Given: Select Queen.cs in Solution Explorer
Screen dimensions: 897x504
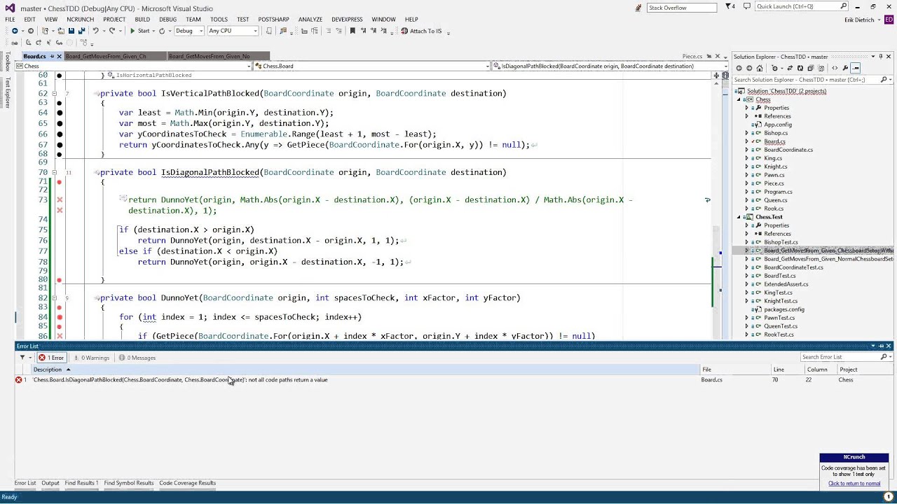Looking at the screenshot, I should pos(775,200).
